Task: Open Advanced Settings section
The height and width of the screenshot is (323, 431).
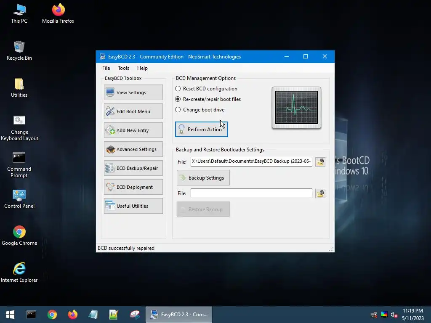Action: 133,149
